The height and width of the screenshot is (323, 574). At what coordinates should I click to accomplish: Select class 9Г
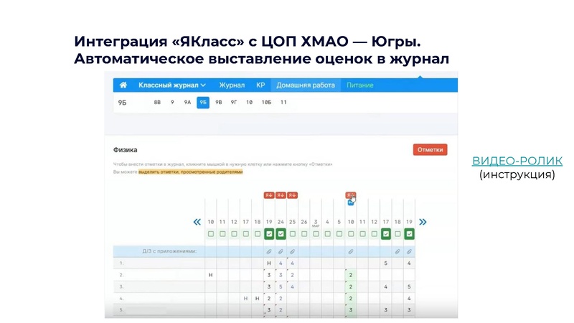click(x=234, y=102)
